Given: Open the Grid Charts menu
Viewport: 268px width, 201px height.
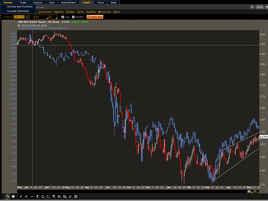Looking at the screenshot, I should click(45, 12).
